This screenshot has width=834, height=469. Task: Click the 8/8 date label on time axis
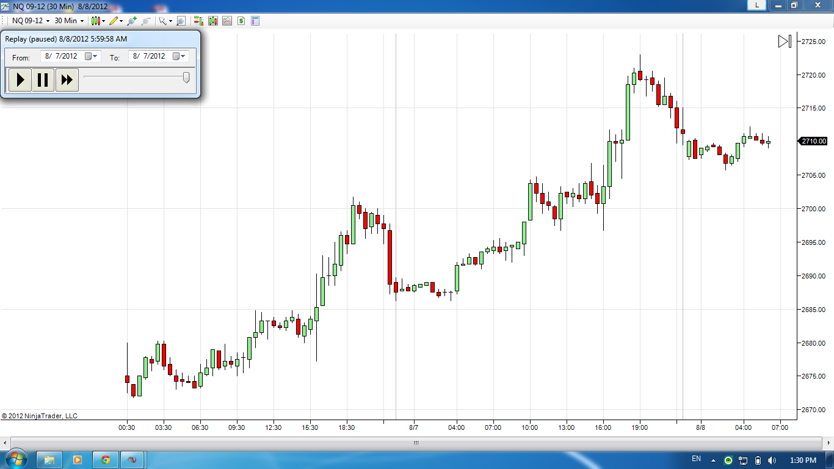pyautogui.click(x=700, y=427)
